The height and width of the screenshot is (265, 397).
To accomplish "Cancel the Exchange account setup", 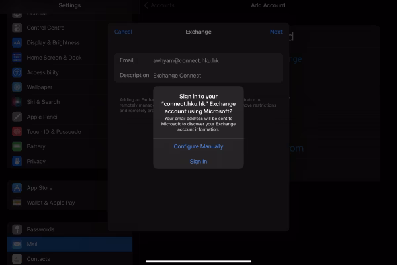I will [x=123, y=32].
